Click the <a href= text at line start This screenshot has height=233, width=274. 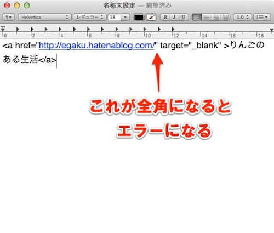[x=19, y=46]
